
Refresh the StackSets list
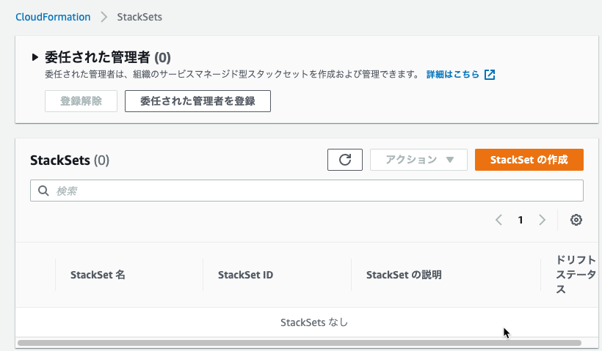345,160
